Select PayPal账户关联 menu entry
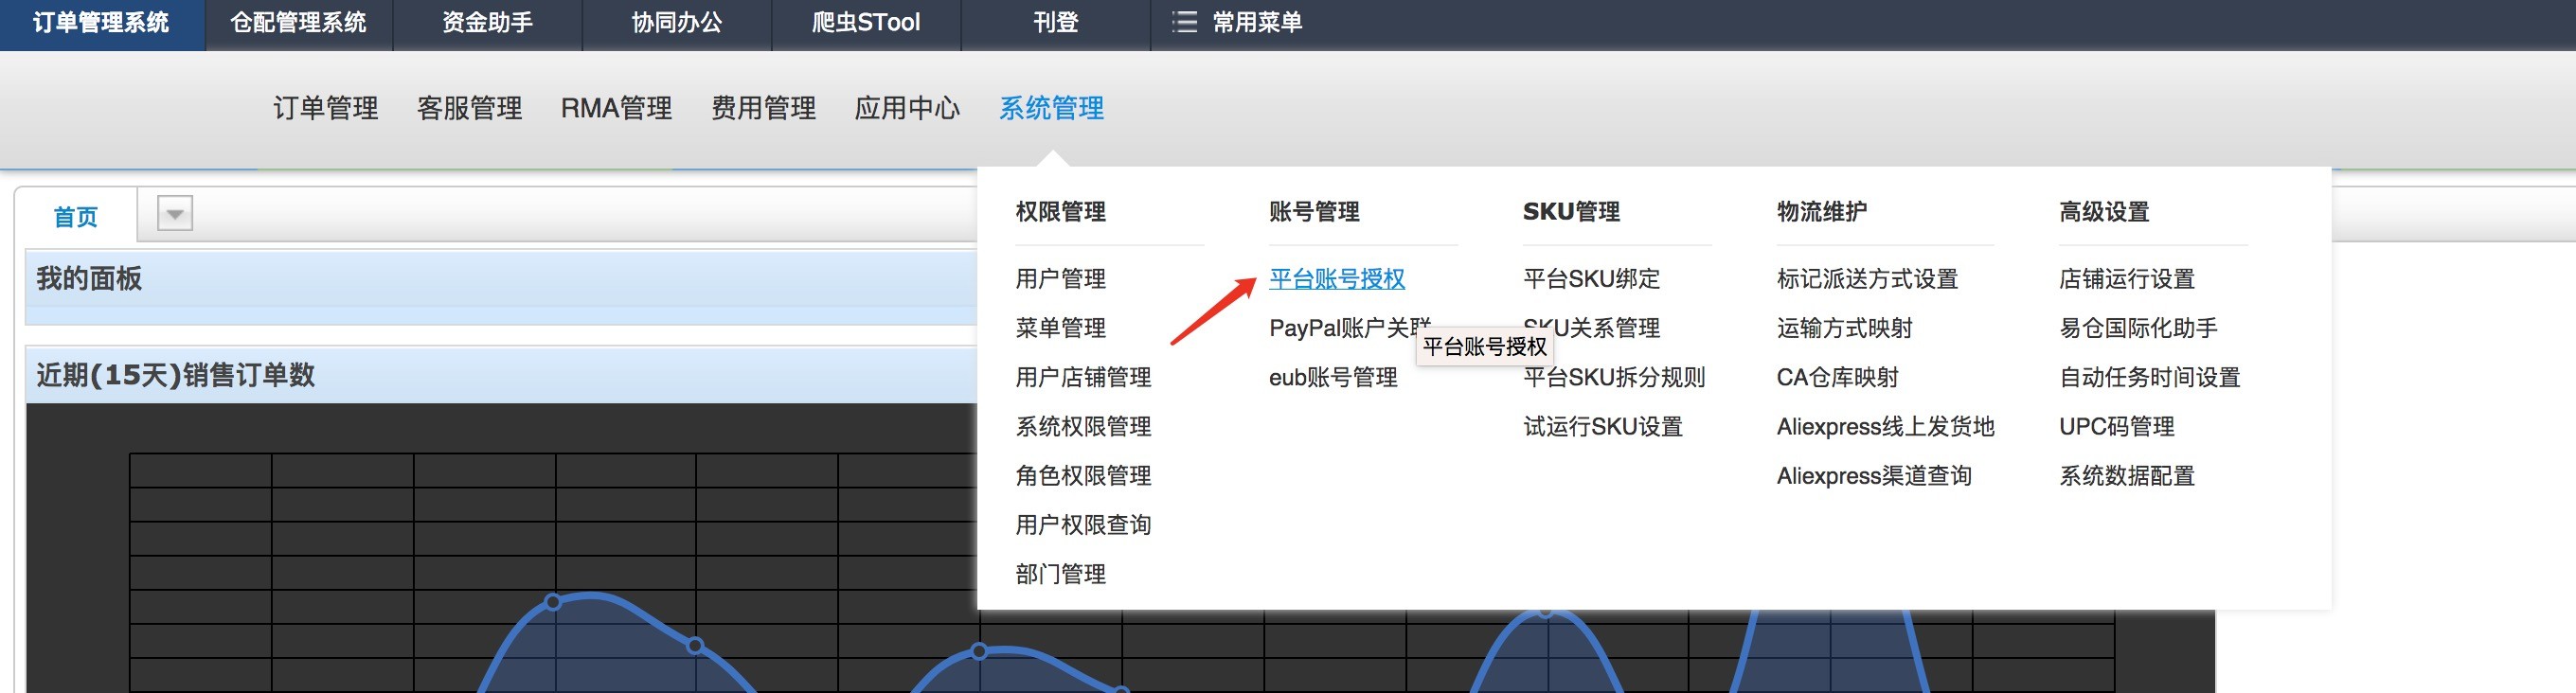The width and height of the screenshot is (2576, 693). point(1342,328)
